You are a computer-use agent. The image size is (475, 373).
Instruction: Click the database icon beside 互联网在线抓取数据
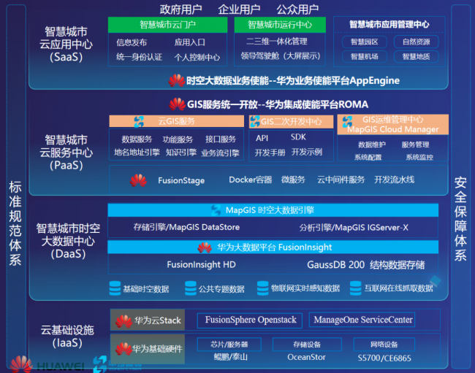coord(356,288)
